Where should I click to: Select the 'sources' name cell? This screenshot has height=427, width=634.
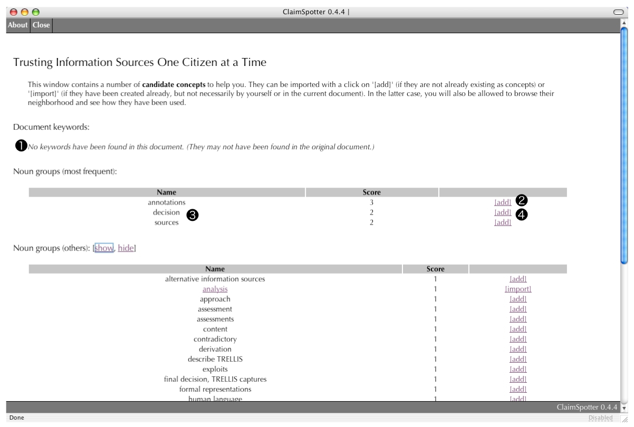(x=167, y=222)
